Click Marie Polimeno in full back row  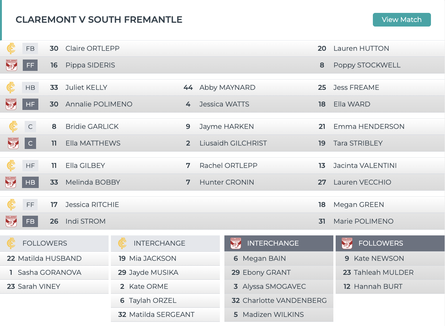363,221
